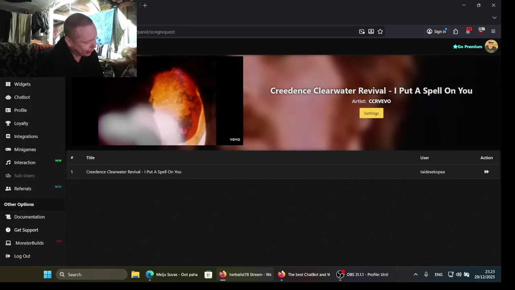Click the Go Premium link
Image resolution: width=515 pixels, height=290 pixels.
tap(468, 47)
